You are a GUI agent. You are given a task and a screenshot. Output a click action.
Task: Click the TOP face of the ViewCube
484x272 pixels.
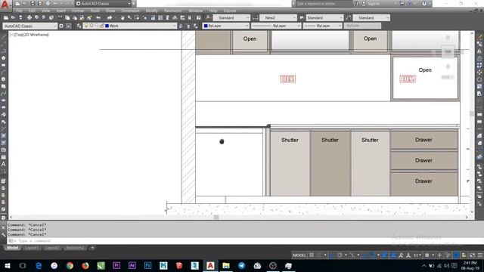(448, 52)
